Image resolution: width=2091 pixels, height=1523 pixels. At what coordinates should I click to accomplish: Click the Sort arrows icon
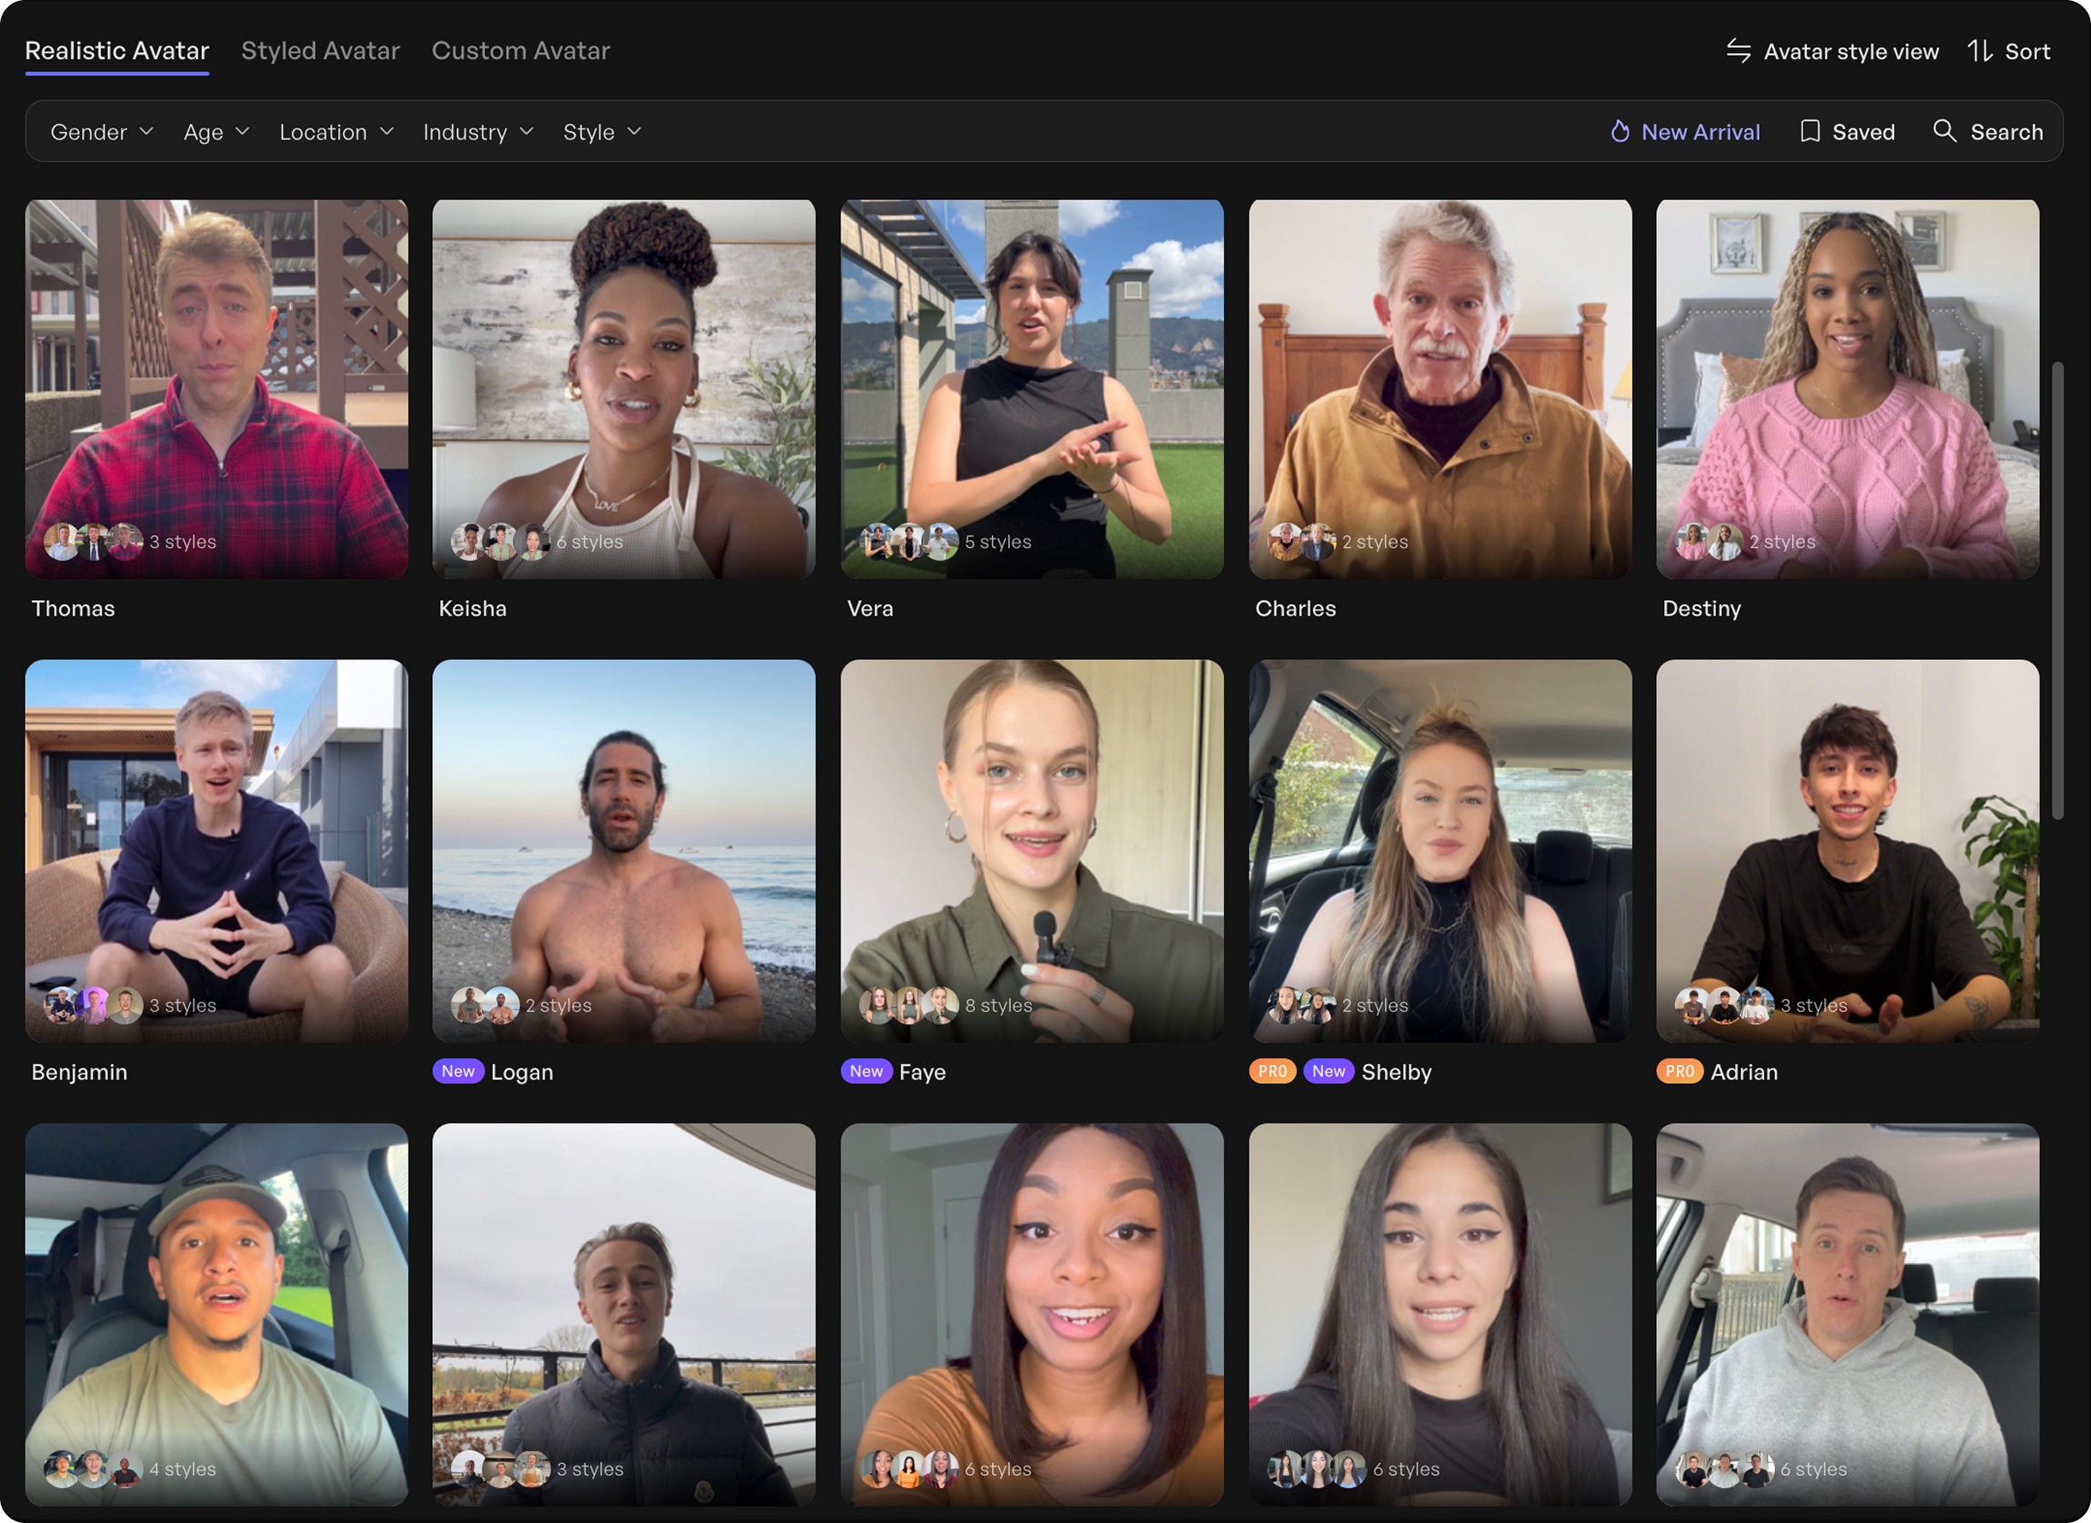coord(1980,51)
